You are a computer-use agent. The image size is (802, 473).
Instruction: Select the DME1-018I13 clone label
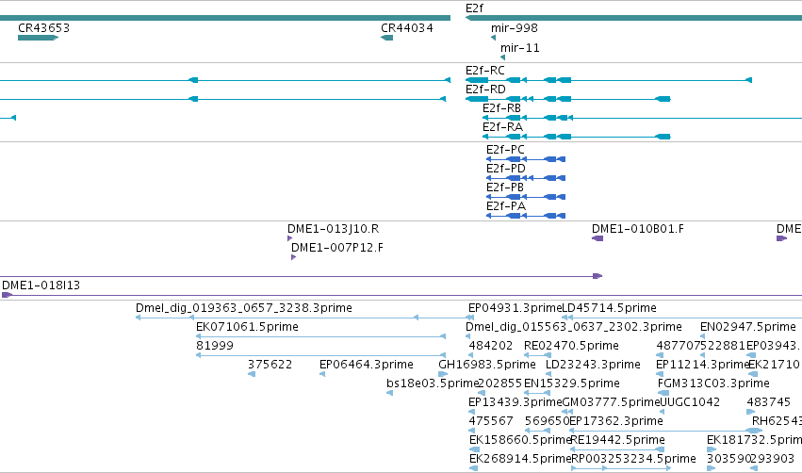(x=41, y=285)
